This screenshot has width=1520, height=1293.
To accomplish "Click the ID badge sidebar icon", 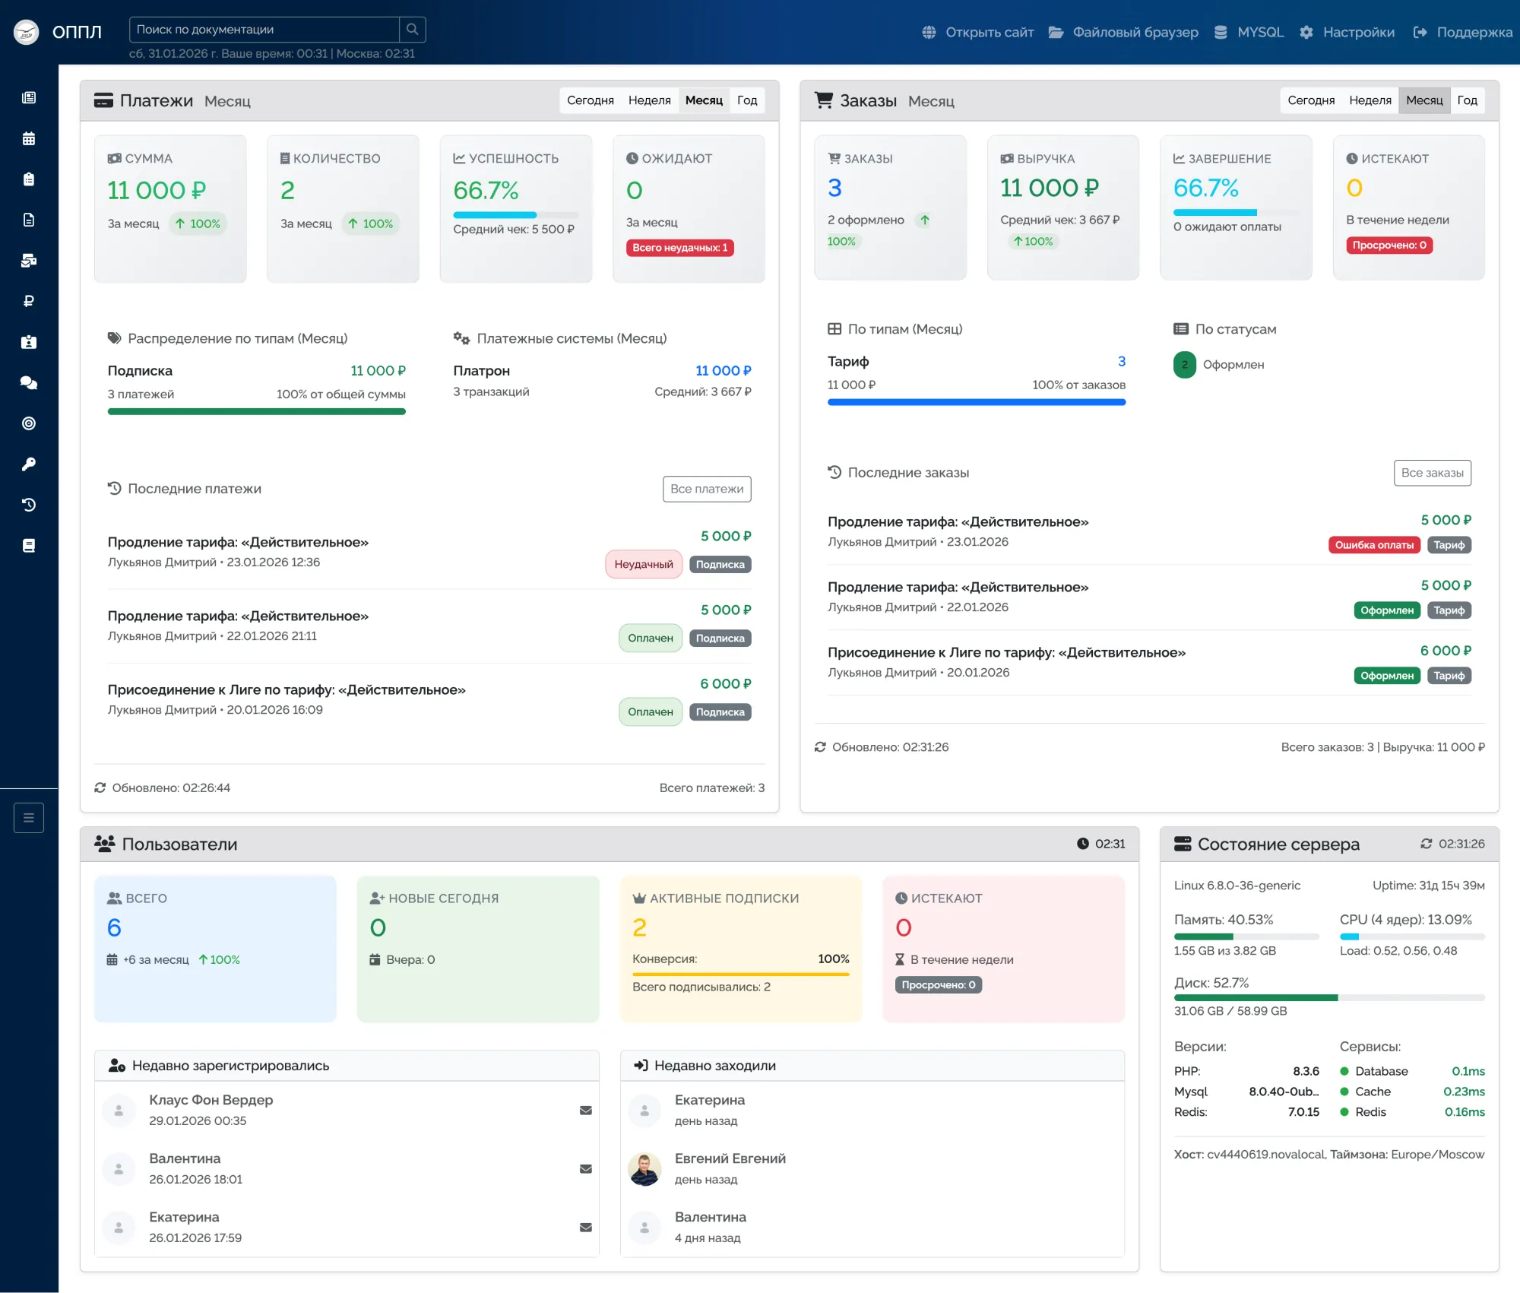I will (29, 342).
